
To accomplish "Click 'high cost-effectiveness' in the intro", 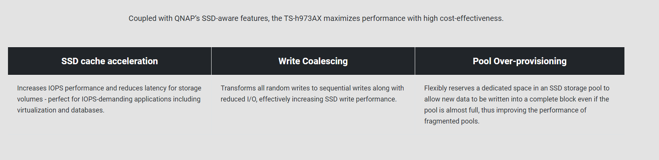I will [463, 18].
